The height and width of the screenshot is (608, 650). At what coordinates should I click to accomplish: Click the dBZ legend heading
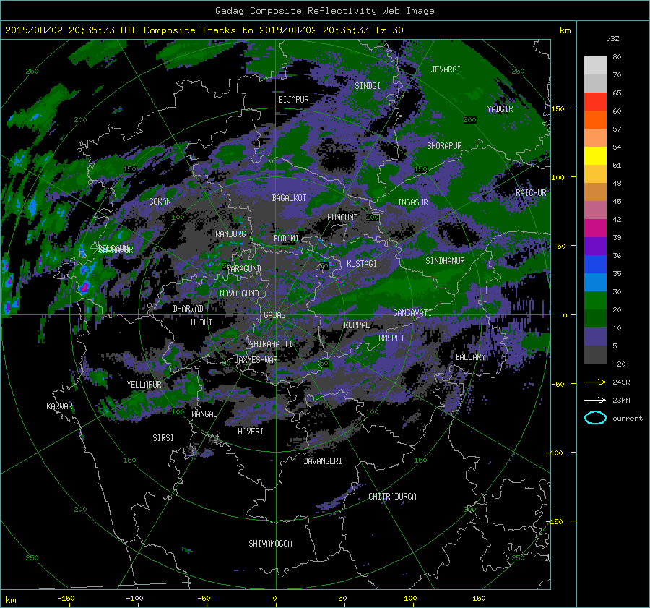pyautogui.click(x=612, y=39)
